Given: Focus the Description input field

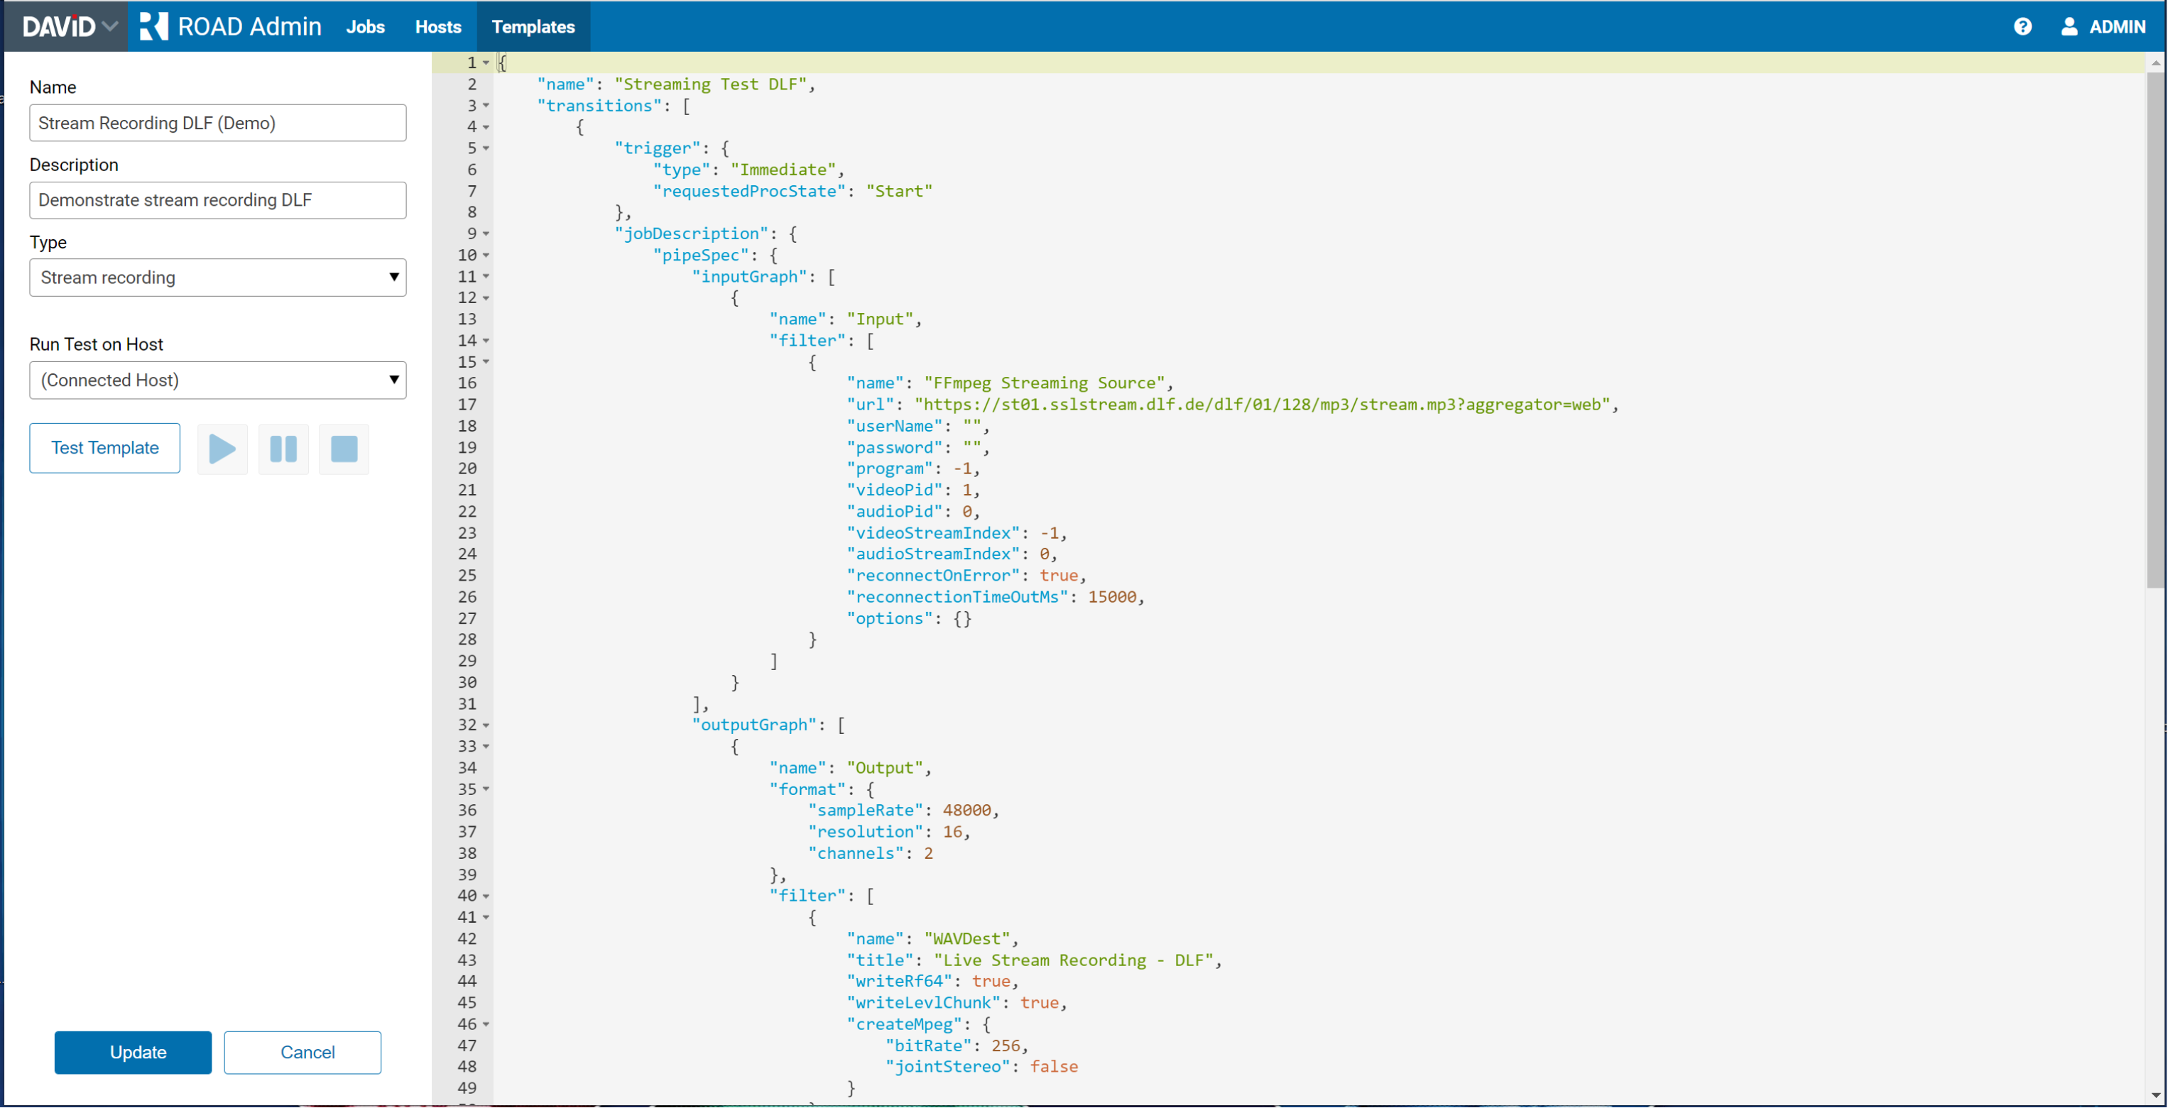Looking at the screenshot, I should (x=217, y=200).
